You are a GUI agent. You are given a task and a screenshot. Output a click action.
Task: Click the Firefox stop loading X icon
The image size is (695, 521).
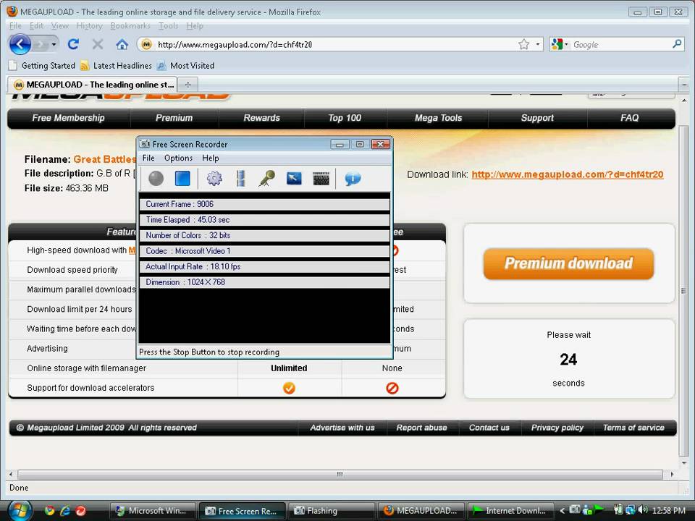[98, 44]
